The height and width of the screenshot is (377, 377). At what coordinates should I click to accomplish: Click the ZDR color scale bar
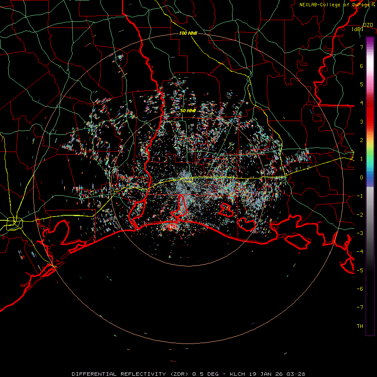[370, 186]
